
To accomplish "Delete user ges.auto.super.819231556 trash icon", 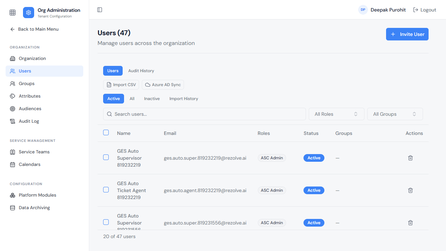I will click(x=410, y=223).
